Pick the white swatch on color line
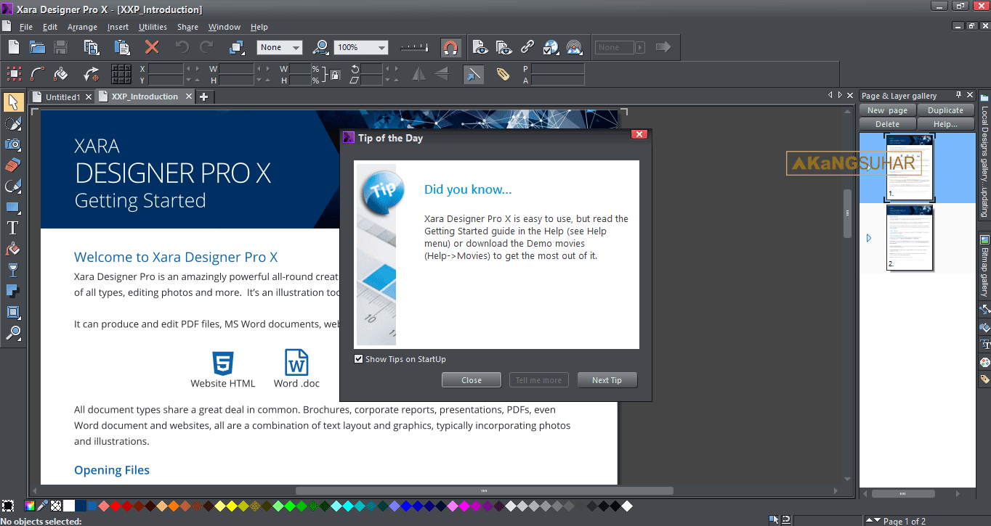Screen dimensions: 991x526 [x=69, y=506]
